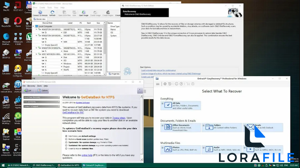300x168 pixels.
Task: Expand Do's and Don'ts panel in GetDataBack
Action: coord(42,102)
